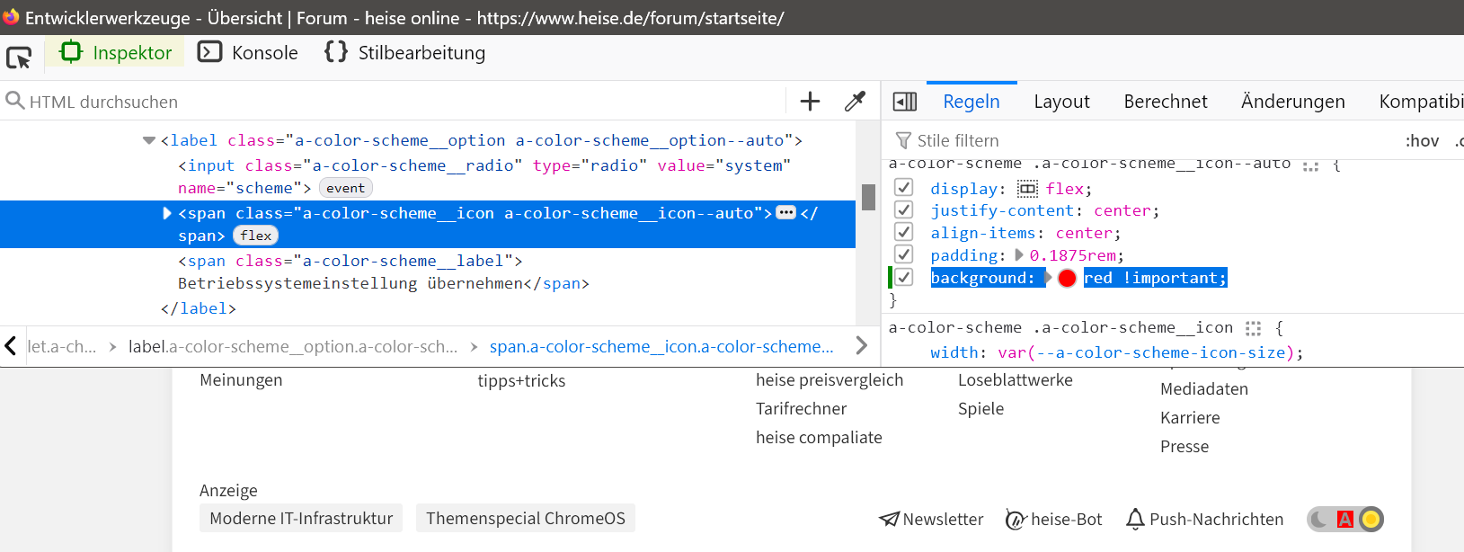Disable the background red declaration checkbox
The width and height of the screenshot is (1464, 552).
tap(904, 278)
